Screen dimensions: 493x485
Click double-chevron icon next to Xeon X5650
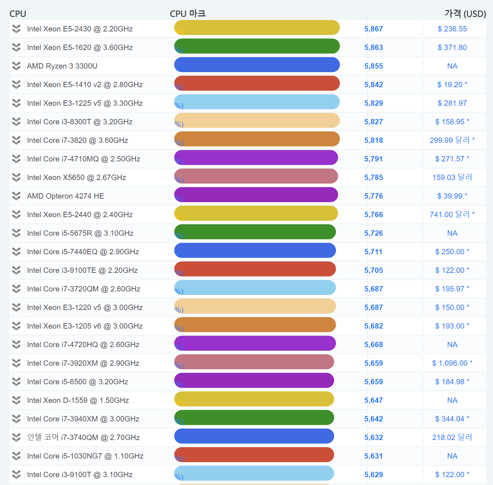click(16, 177)
